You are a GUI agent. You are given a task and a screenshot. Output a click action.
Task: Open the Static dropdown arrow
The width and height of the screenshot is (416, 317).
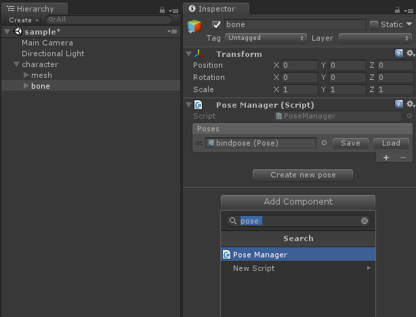click(409, 24)
